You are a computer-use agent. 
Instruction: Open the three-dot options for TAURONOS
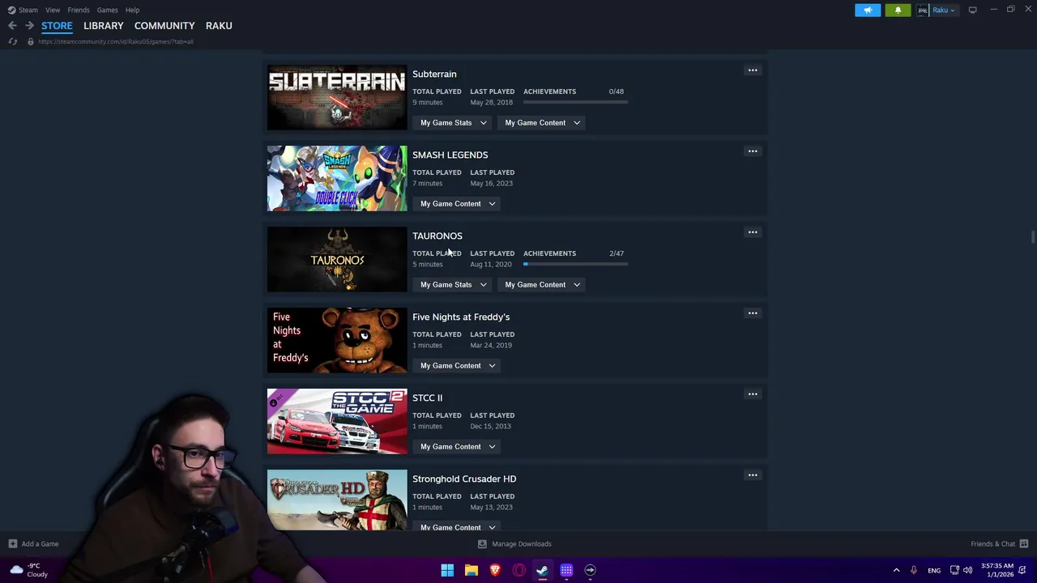pyautogui.click(x=753, y=232)
